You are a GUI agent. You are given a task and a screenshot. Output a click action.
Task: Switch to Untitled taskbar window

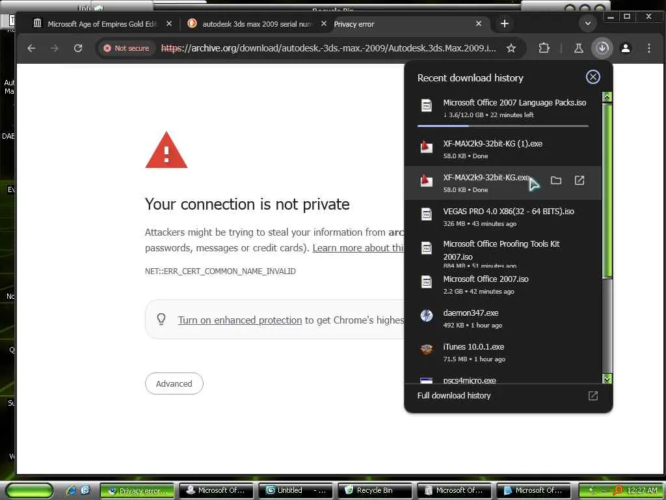point(296,491)
